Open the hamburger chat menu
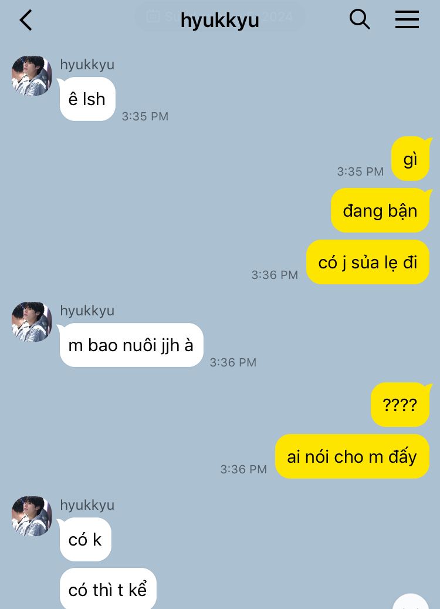 [407, 19]
